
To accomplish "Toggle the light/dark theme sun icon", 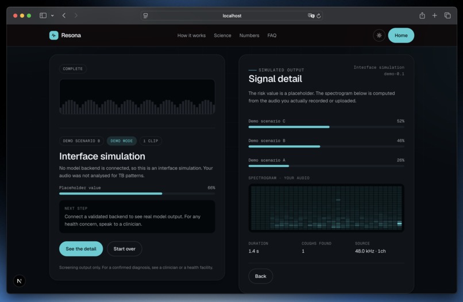I will coord(379,36).
